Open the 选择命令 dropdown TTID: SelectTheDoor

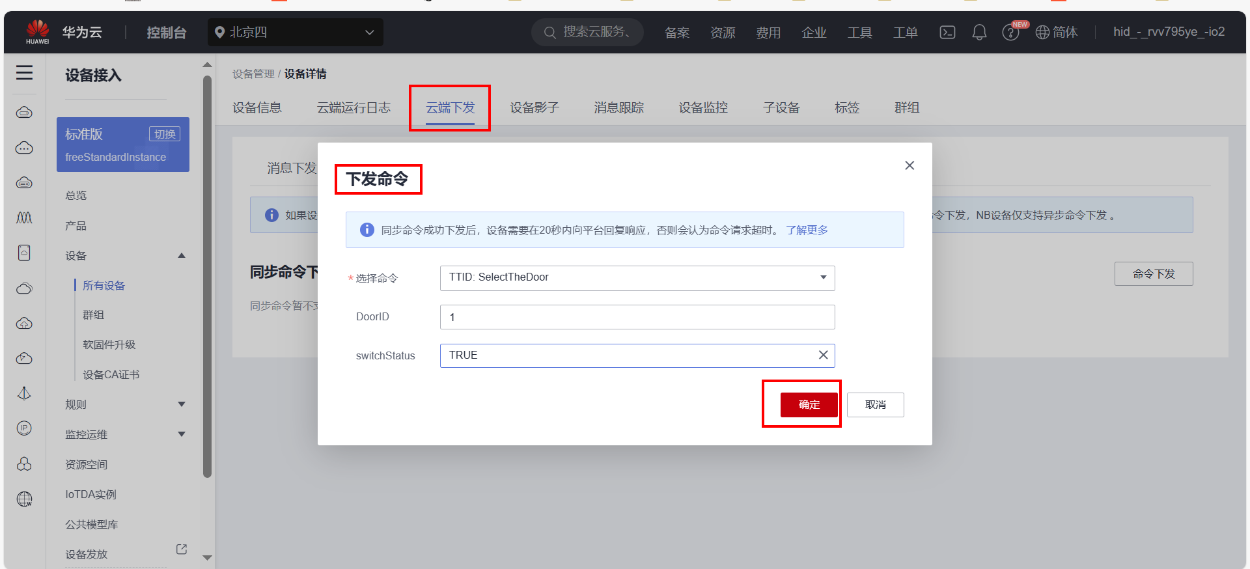[x=637, y=278]
